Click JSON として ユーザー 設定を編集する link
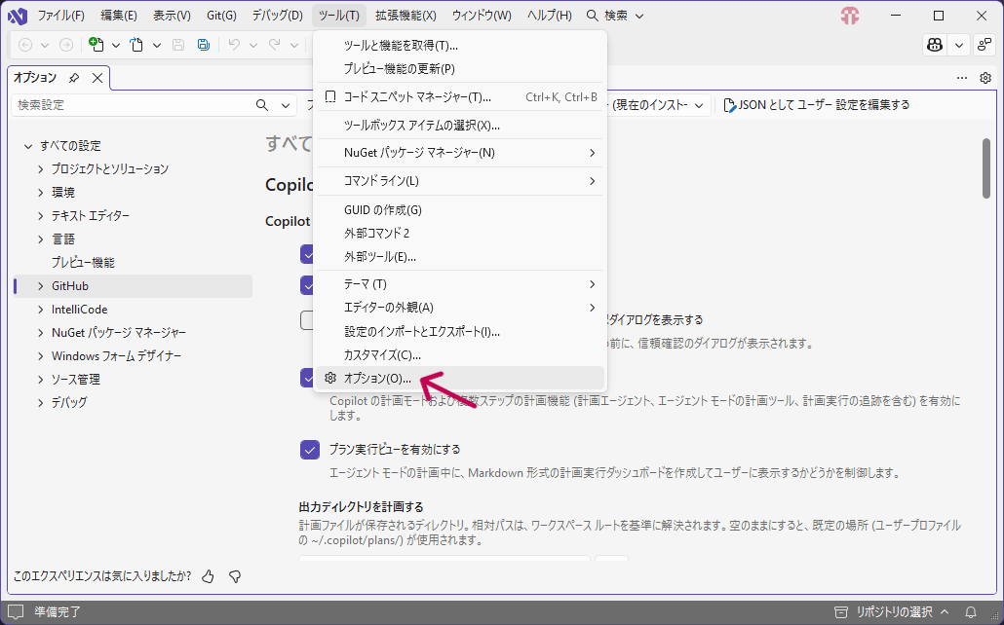1004x625 pixels. pyautogui.click(x=817, y=105)
